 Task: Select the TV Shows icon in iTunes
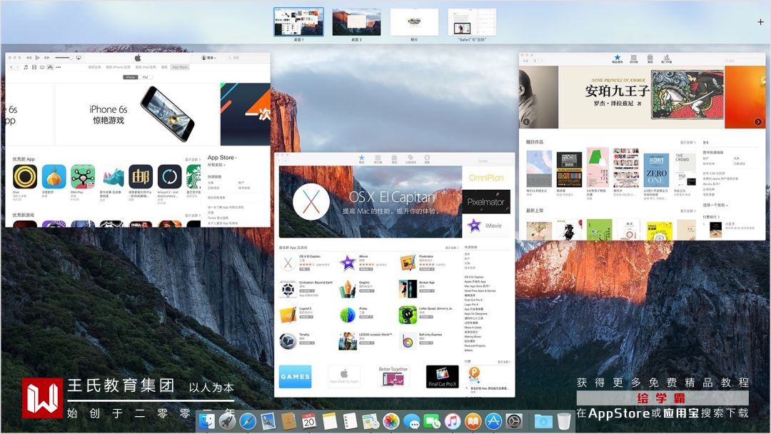pos(42,67)
